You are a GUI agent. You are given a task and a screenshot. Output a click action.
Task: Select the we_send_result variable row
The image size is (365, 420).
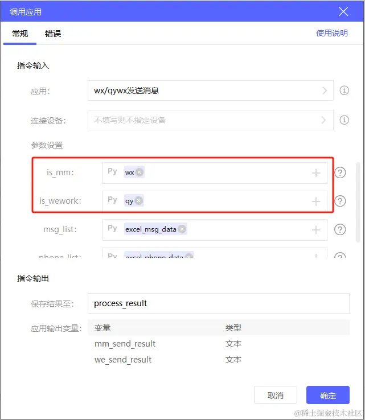pos(219,360)
